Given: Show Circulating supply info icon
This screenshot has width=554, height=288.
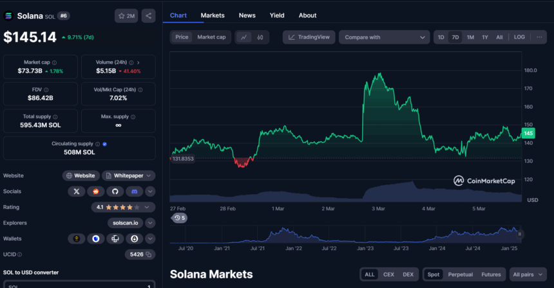Looking at the screenshot, I should coord(97,144).
